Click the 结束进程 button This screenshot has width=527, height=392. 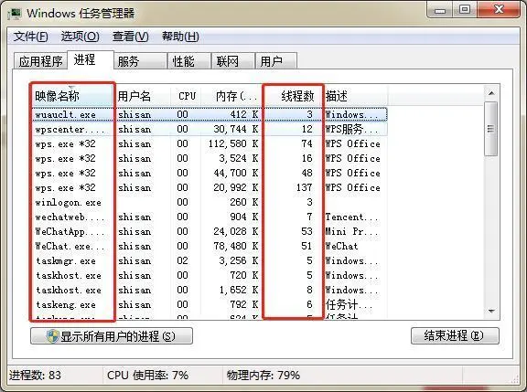coord(455,335)
